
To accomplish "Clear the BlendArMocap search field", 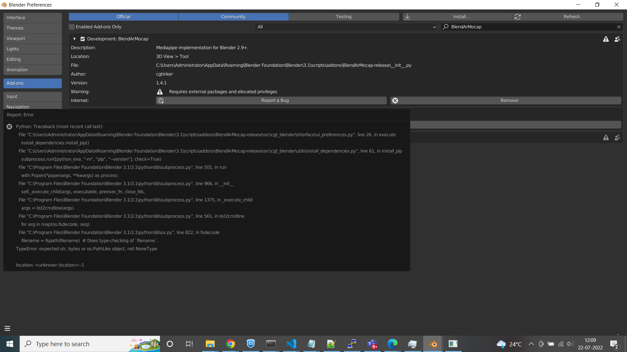I will point(619,27).
